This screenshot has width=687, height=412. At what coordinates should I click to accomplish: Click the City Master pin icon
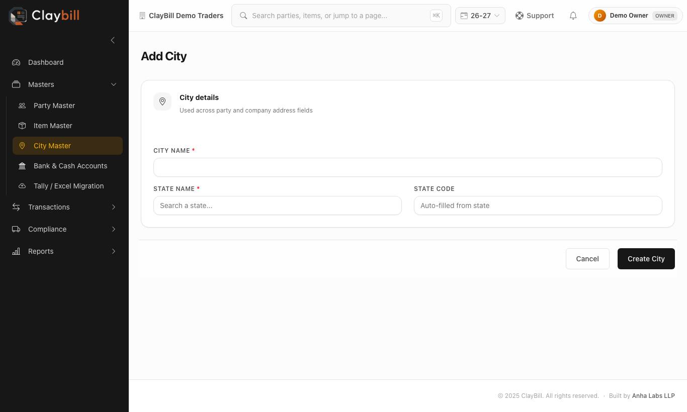coord(22,146)
